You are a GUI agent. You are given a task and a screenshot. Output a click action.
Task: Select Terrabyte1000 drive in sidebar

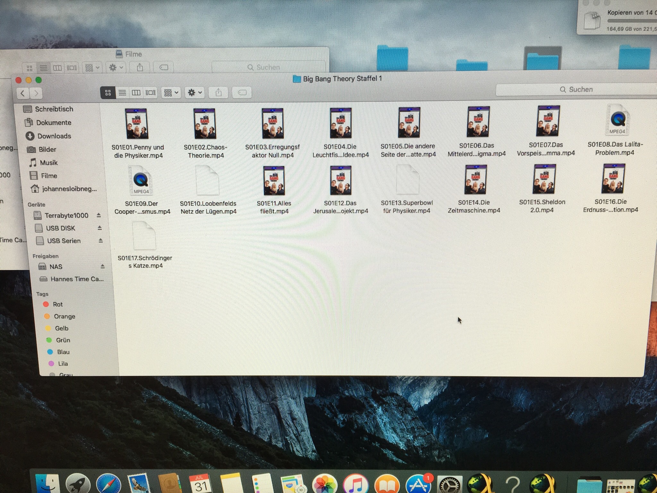pyautogui.click(x=61, y=216)
